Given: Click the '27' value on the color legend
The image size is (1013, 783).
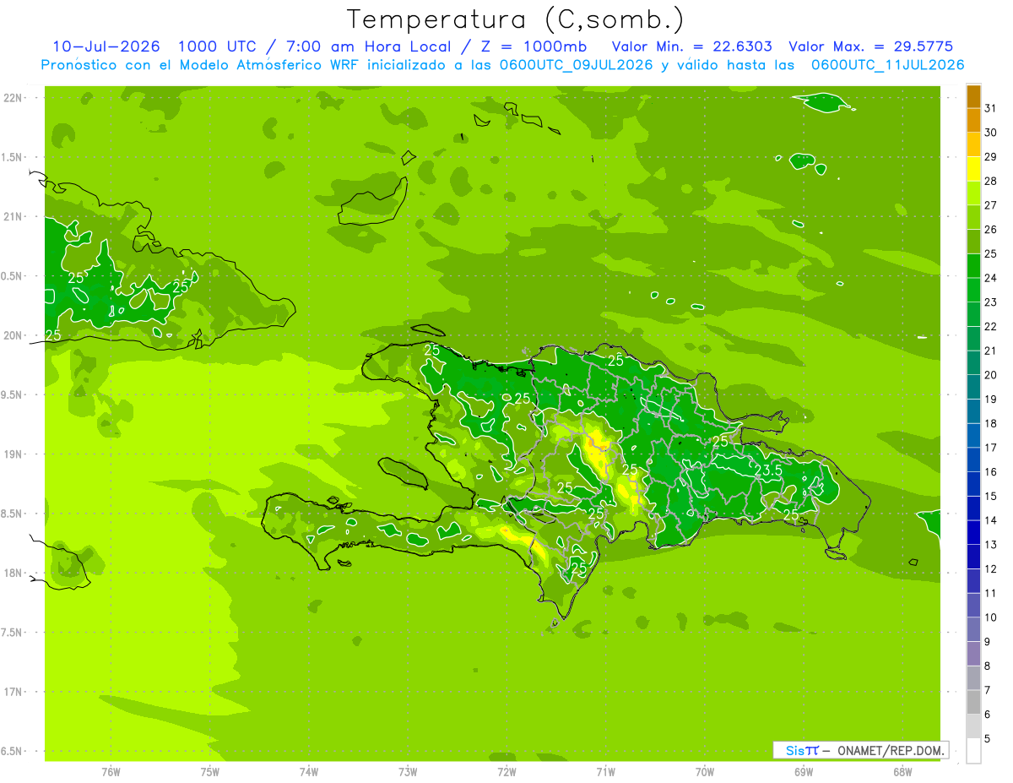Looking at the screenshot, I should pyautogui.click(x=991, y=205).
